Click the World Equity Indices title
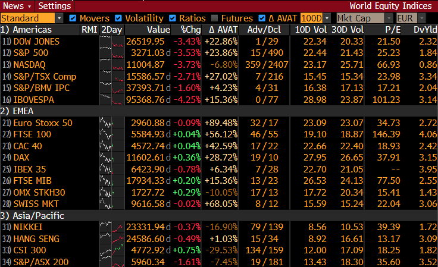 390,6
